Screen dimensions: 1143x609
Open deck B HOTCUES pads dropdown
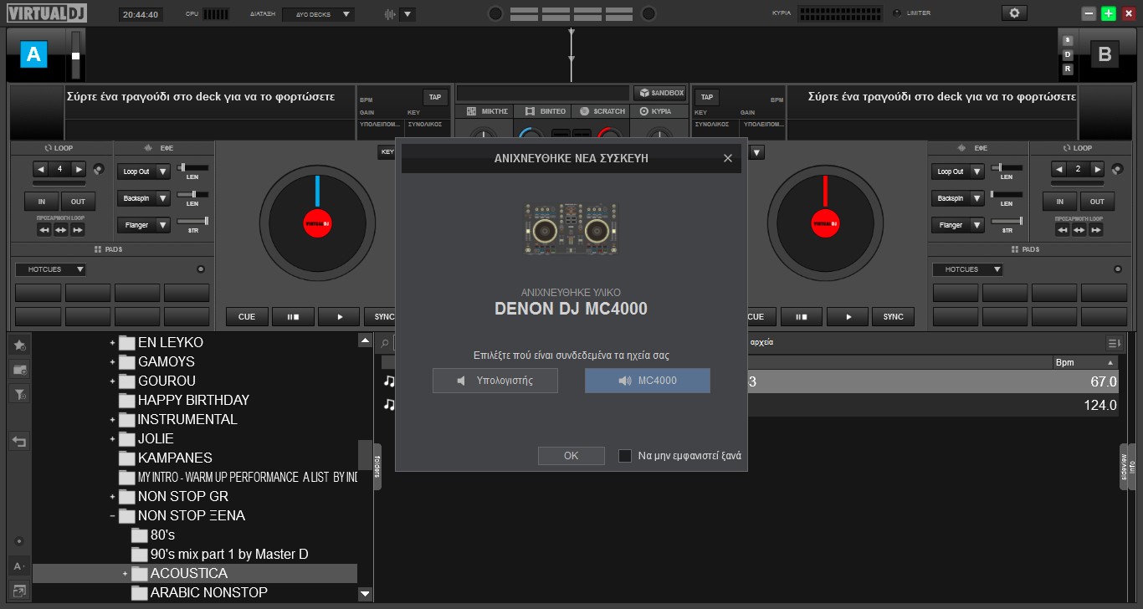(x=968, y=269)
